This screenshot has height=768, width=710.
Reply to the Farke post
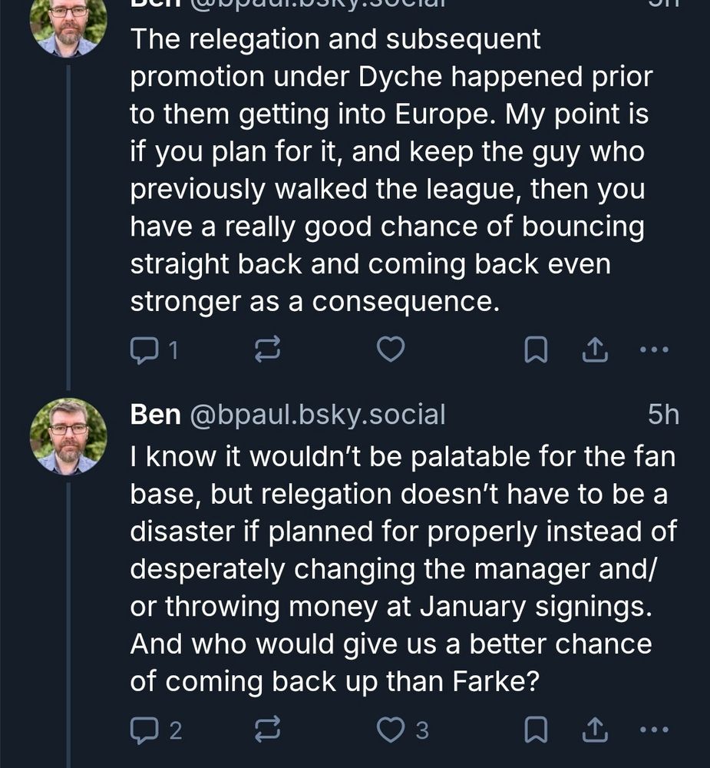[x=143, y=730]
